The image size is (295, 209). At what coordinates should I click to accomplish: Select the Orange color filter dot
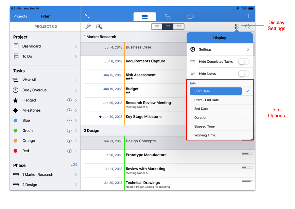pyautogui.click(x=15, y=141)
